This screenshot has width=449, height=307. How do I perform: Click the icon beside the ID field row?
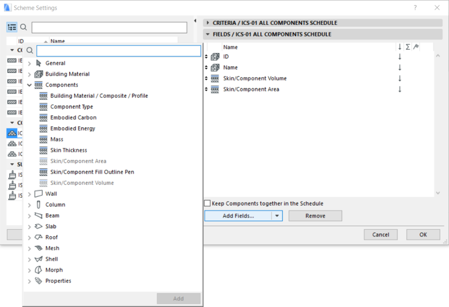point(215,57)
